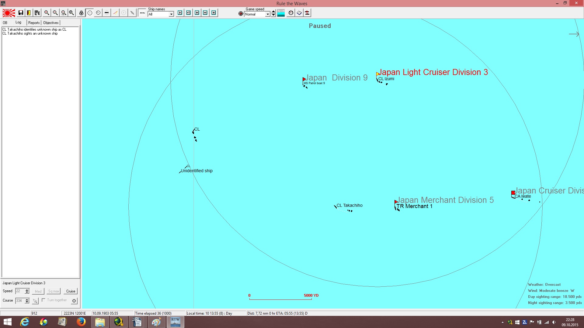The image size is (584, 328).
Task: Enable the Turn together checkbox
Action: tap(43, 300)
